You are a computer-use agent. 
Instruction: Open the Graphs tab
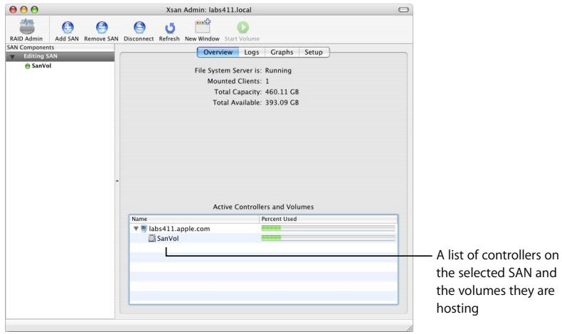tap(282, 53)
